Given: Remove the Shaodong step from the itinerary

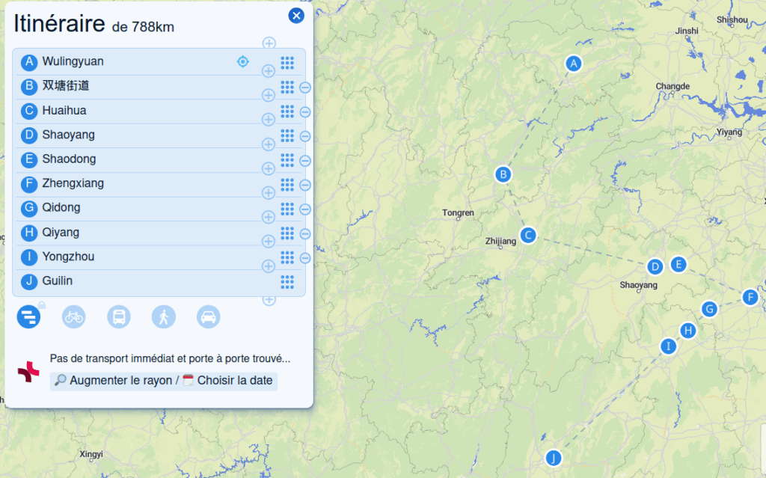Looking at the screenshot, I should [x=305, y=161].
